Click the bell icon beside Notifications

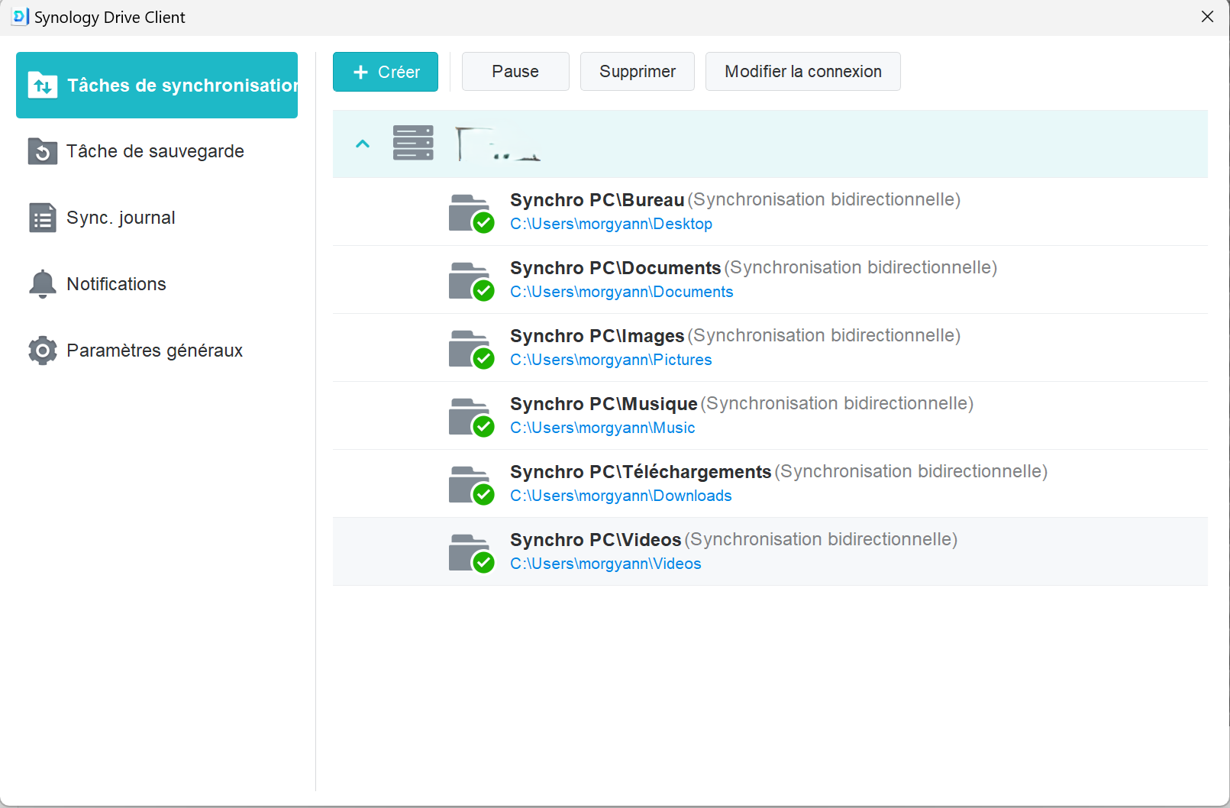tap(42, 284)
